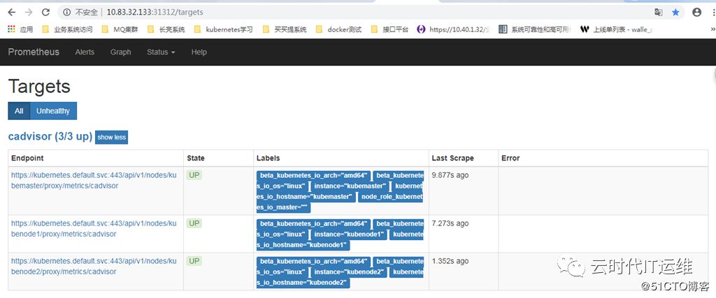Open the translate page icon
This screenshot has width=716, height=298.
pyautogui.click(x=658, y=13)
